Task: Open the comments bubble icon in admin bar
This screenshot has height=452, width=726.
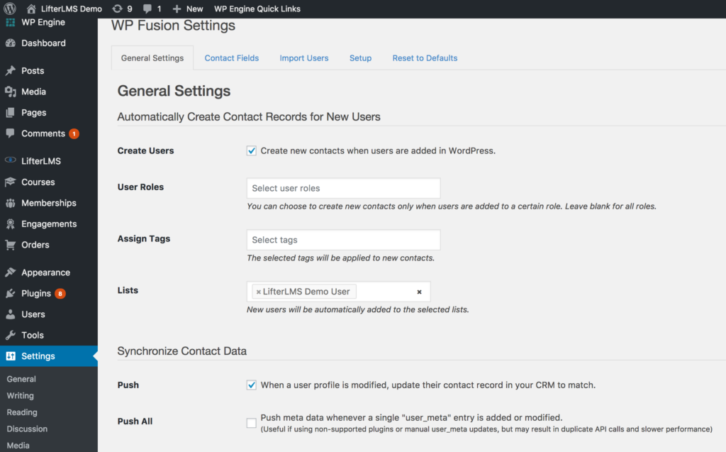Action: pyautogui.click(x=147, y=9)
